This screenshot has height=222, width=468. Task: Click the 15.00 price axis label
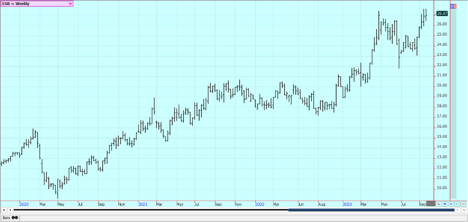442,137
